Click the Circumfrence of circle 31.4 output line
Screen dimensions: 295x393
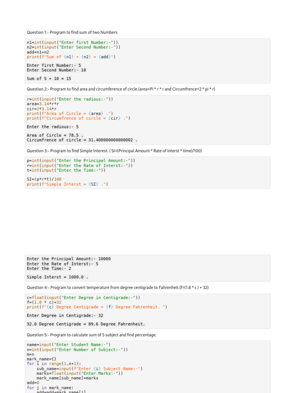pyautogui.click(x=82, y=140)
